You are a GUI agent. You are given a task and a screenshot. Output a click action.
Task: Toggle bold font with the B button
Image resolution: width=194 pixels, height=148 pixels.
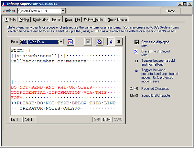tap(119, 42)
